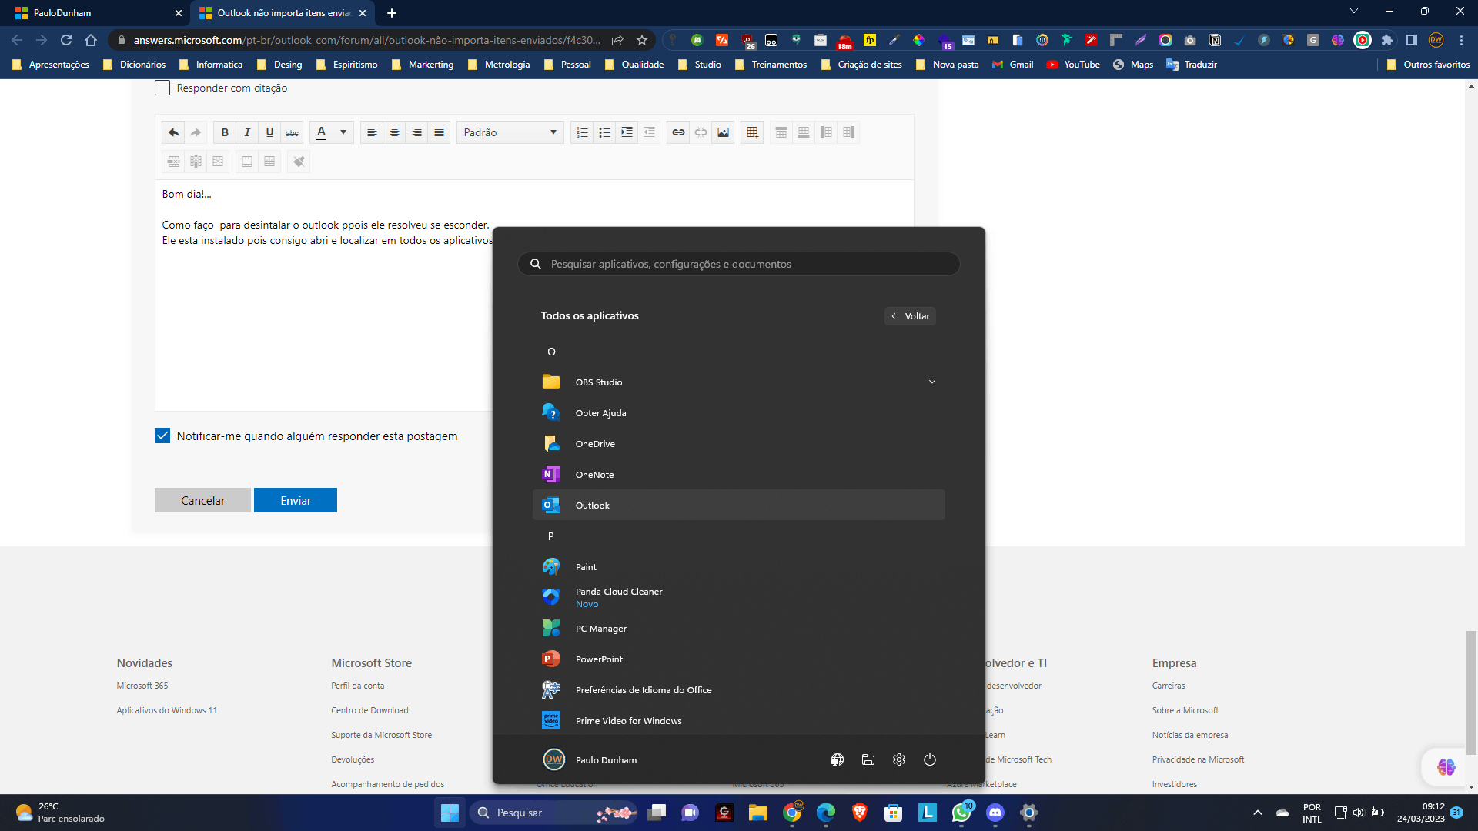Expand the OBS Studio folder chevron

click(x=931, y=382)
